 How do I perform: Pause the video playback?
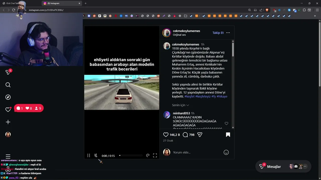(89, 155)
